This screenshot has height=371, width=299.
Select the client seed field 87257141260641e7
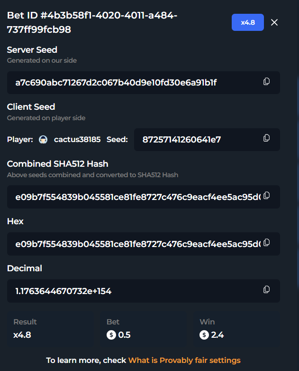[x=207, y=140]
